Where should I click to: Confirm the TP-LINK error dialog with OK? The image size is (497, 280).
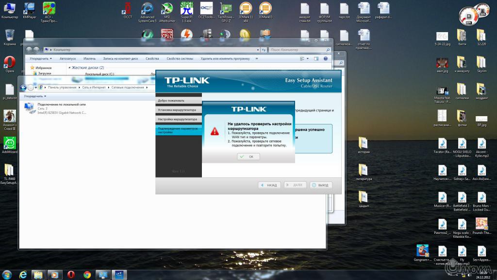[248, 157]
